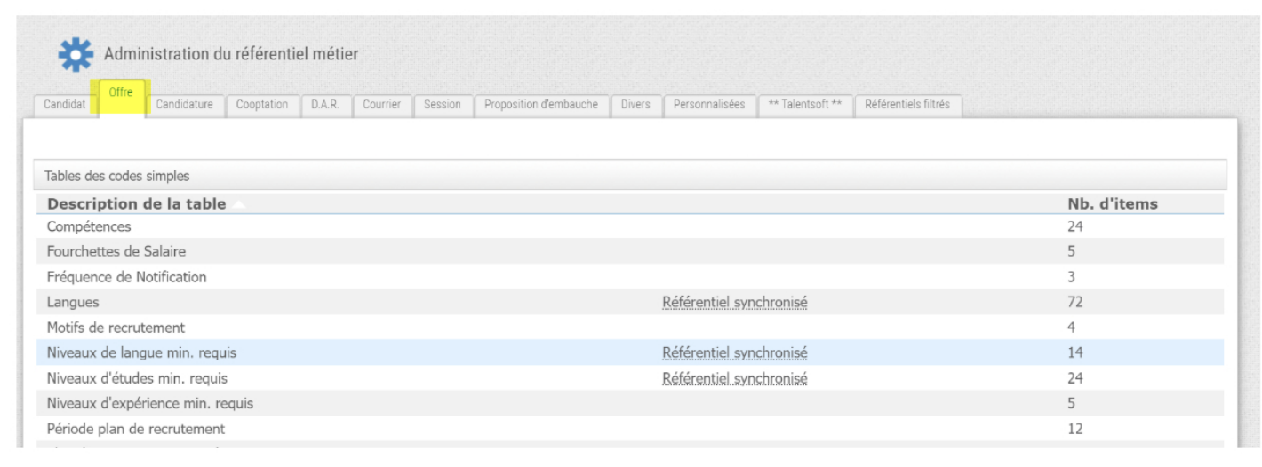Viewport: 1262px width, 467px height.
Task: Sort by Nb. d'items column header
Action: (1112, 204)
